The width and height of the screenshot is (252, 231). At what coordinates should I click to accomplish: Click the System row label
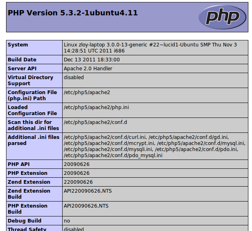click(x=18, y=45)
